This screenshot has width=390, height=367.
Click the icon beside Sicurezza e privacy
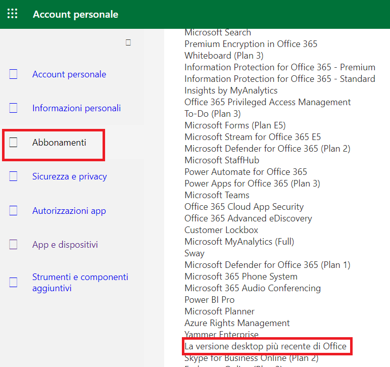pos(13,176)
